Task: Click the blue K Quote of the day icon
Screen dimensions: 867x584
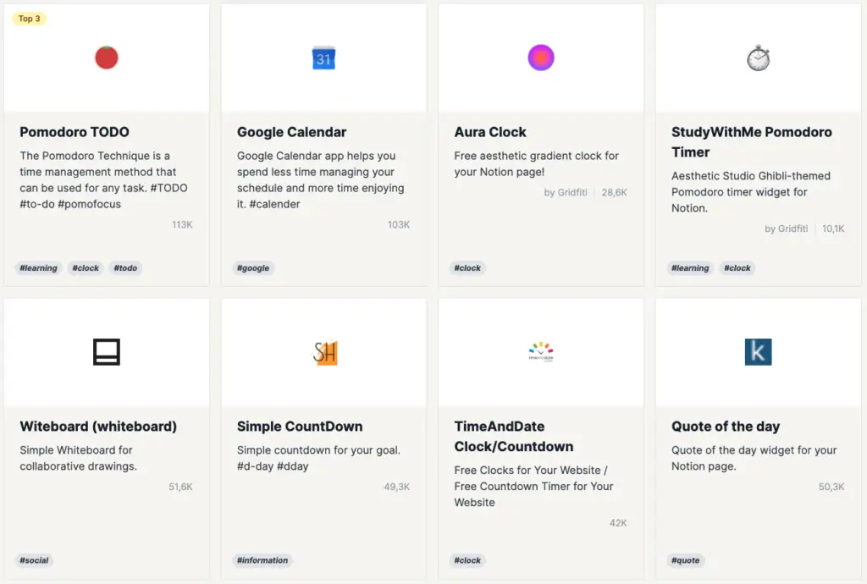Action: point(758,352)
